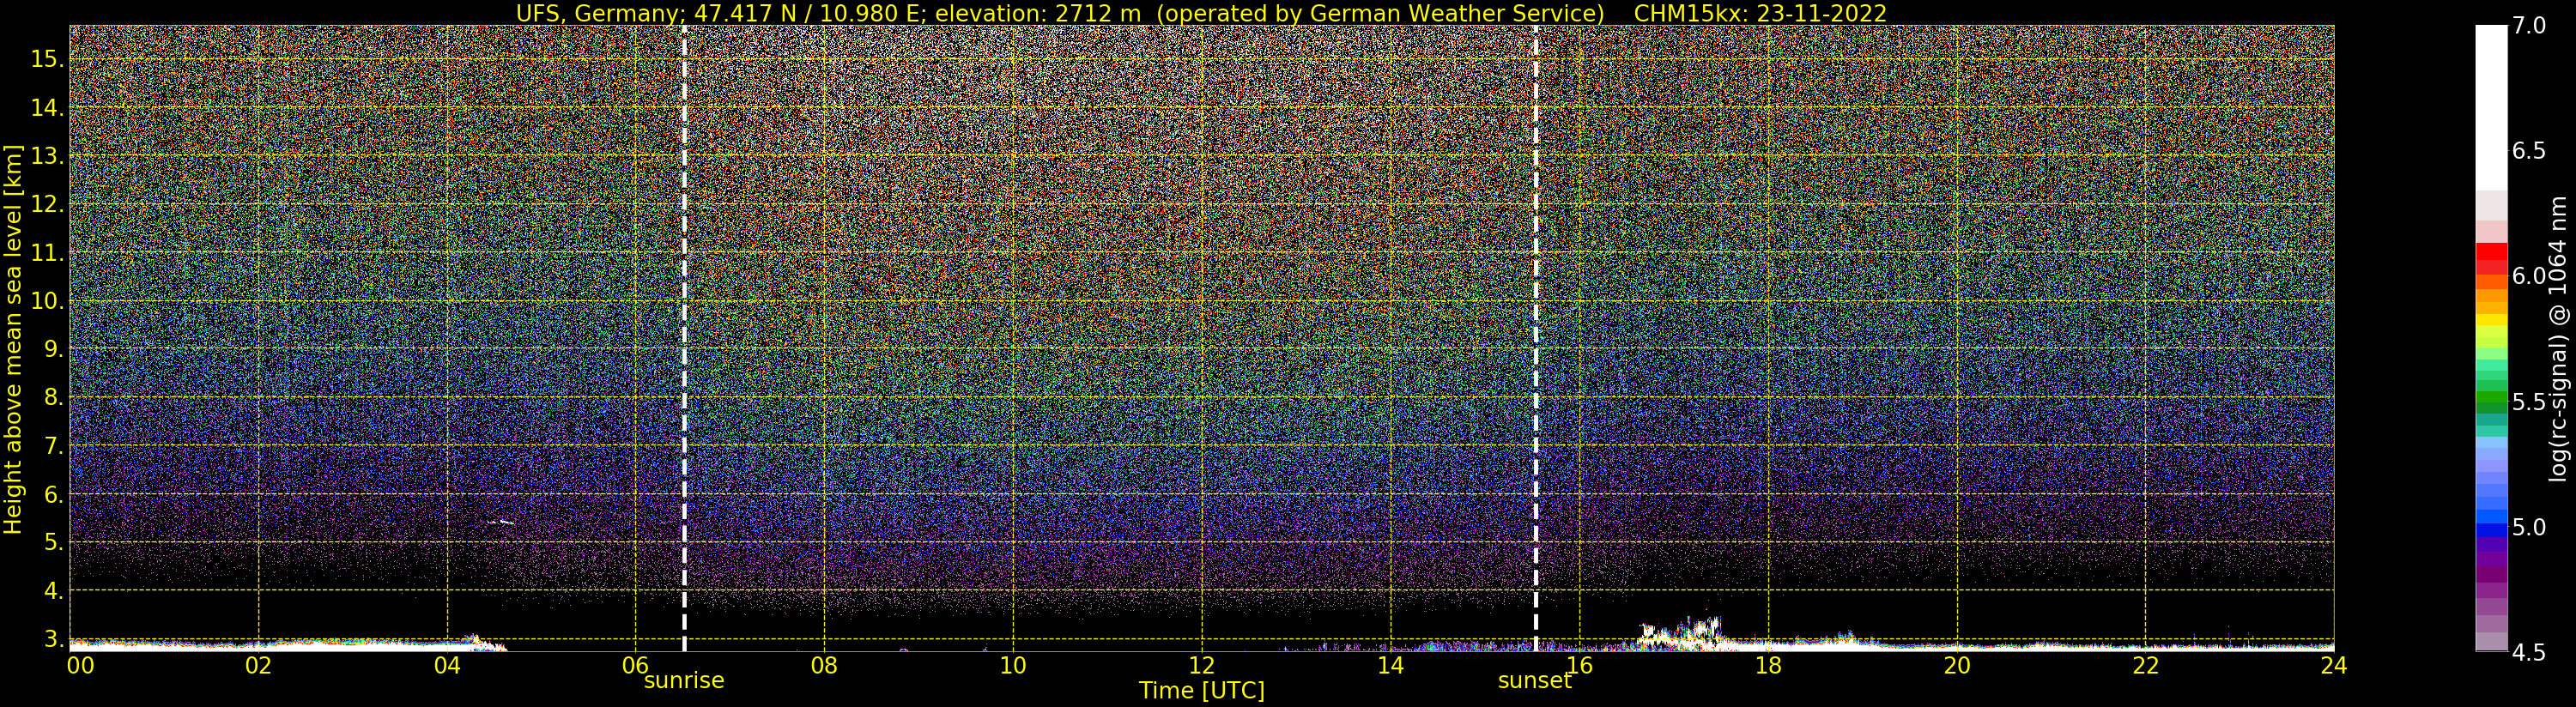Click the 18 tick label on the time axis
2576x707 pixels.
click(1768, 665)
